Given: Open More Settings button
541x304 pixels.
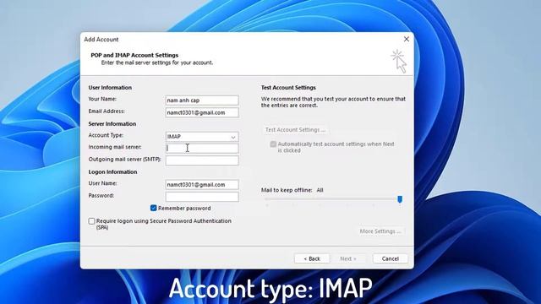Looking at the screenshot, I should click(380, 231).
